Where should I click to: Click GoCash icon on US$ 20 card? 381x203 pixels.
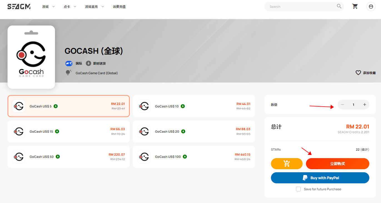pos(144,131)
